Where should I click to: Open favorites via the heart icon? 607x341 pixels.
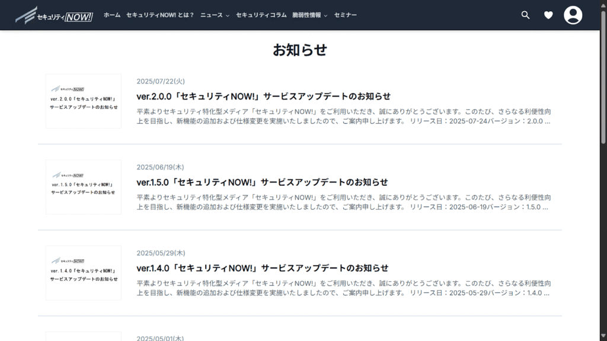[x=548, y=15]
